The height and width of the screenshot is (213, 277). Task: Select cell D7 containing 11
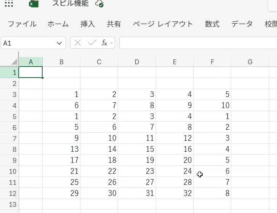coord(137,138)
